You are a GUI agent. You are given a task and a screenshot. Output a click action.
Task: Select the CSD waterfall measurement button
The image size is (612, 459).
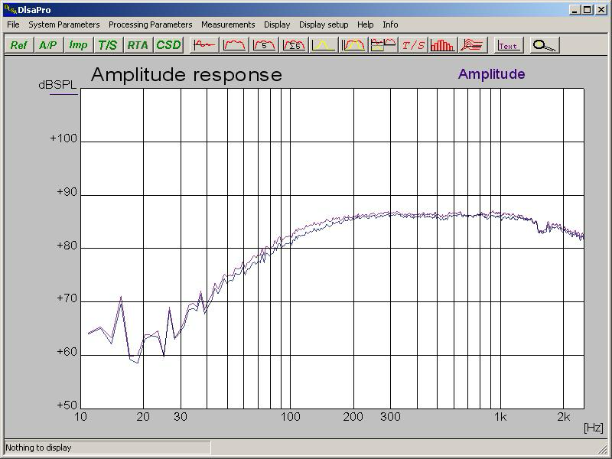pyautogui.click(x=168, y=45)
